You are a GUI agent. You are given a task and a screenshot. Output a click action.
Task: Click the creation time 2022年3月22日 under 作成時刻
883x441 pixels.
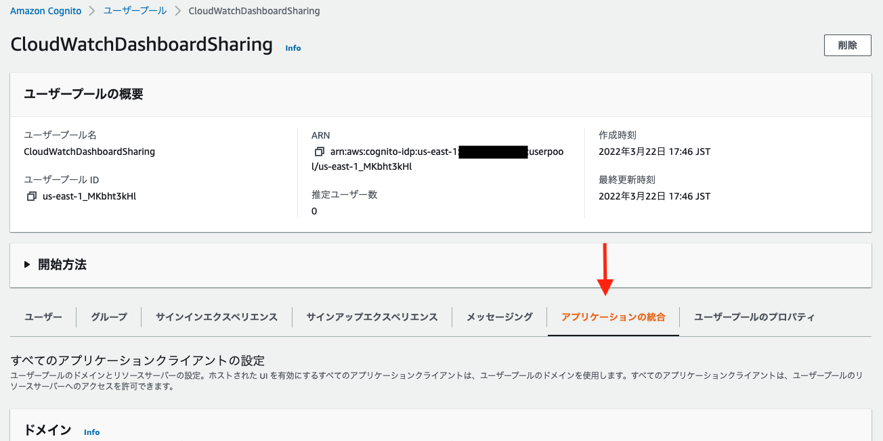654,152
